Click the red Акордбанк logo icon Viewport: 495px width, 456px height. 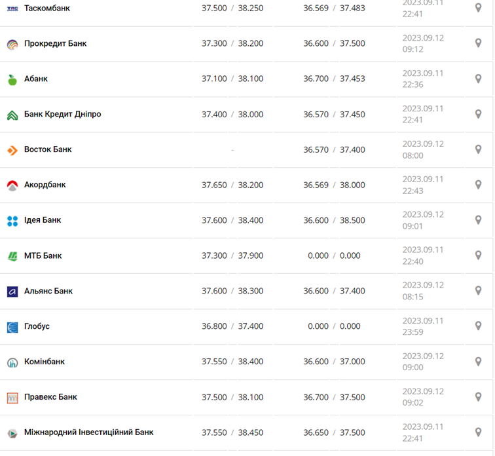[12, 185]
